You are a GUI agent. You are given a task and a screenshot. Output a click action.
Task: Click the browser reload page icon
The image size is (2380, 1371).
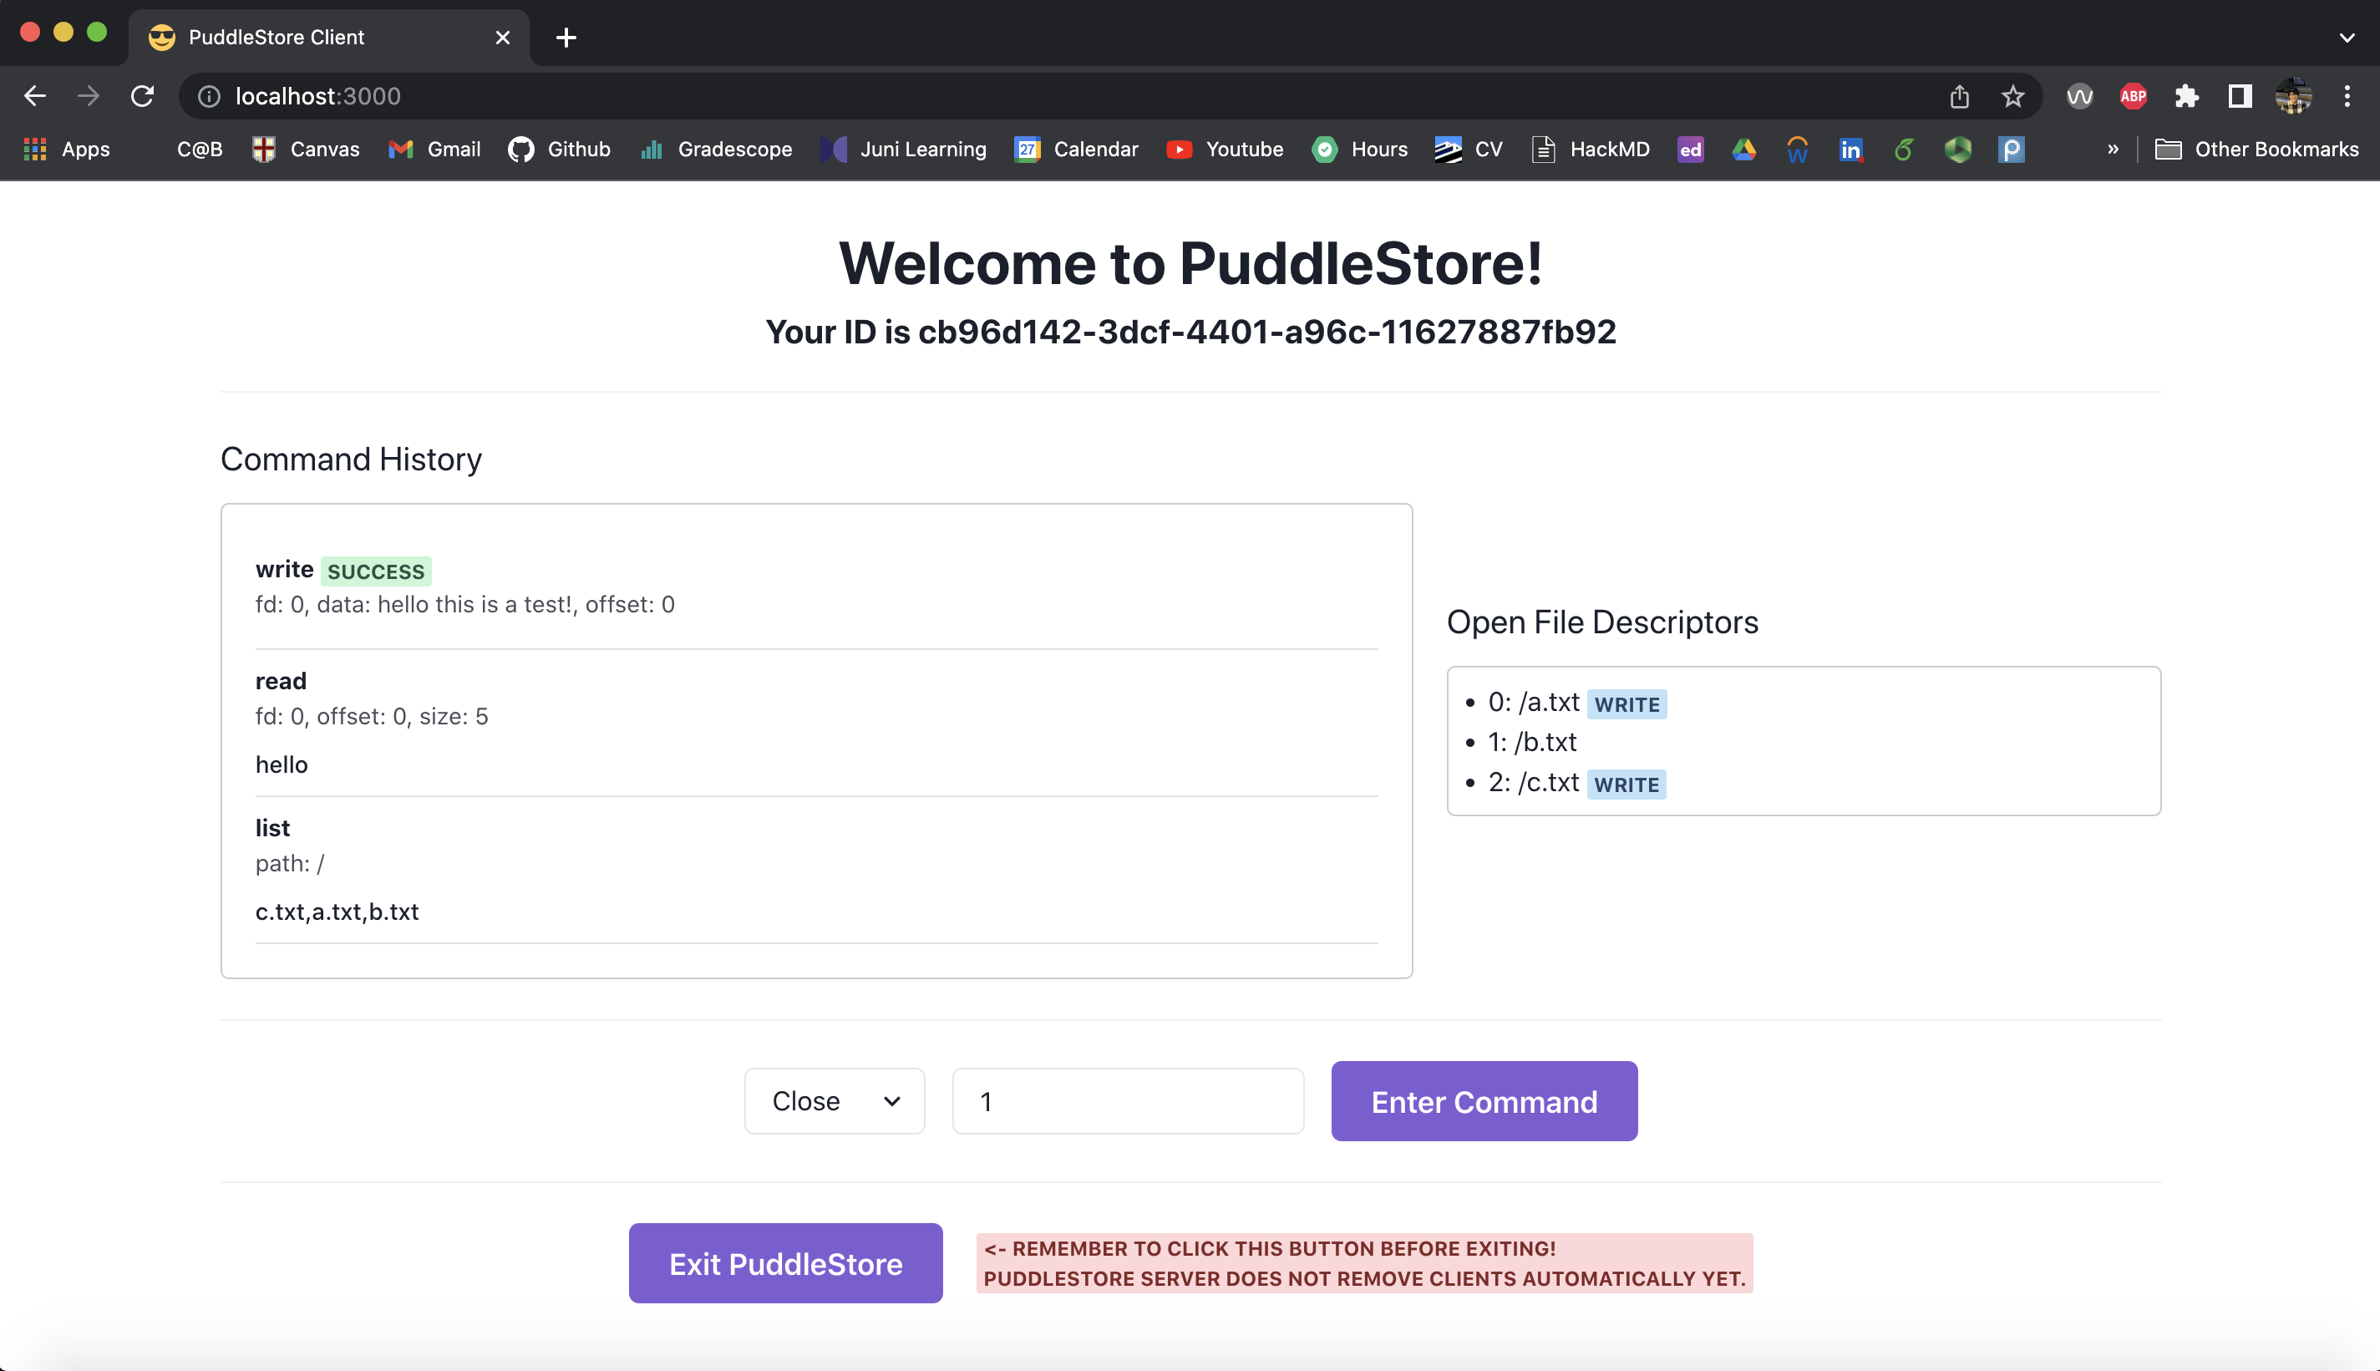click(x=142, y=96)
